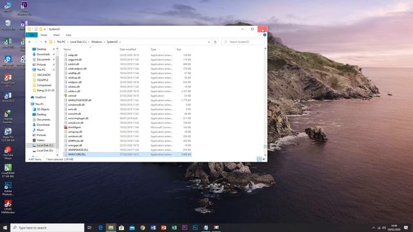Sort by Date modified column header
Screen dimensions: 413x232
click(x=134, y=50)
